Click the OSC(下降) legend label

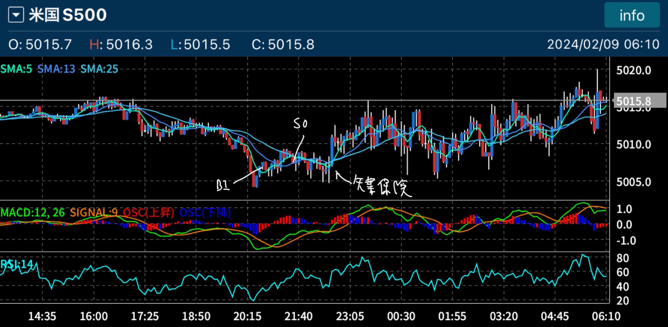205,212
